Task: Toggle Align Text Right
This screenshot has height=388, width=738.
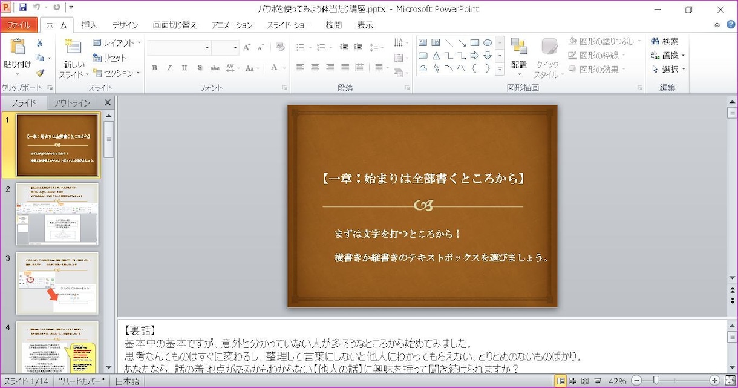Action: tap(330, 67)
